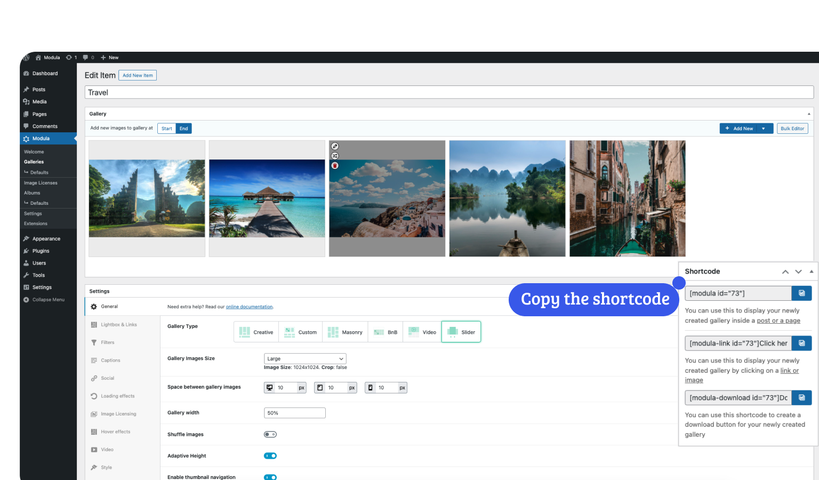The image size is (819, 480).
Task: Click the edit pencil icon on Santorini image
Action: point(335,146)
